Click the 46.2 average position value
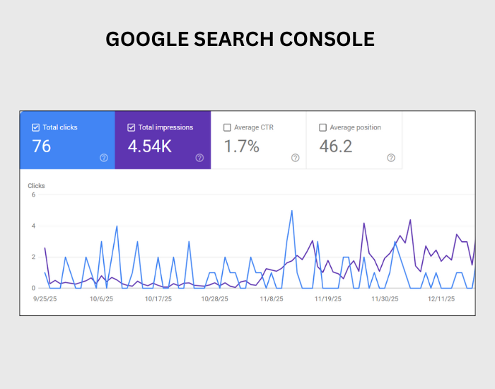 (337, 146)
